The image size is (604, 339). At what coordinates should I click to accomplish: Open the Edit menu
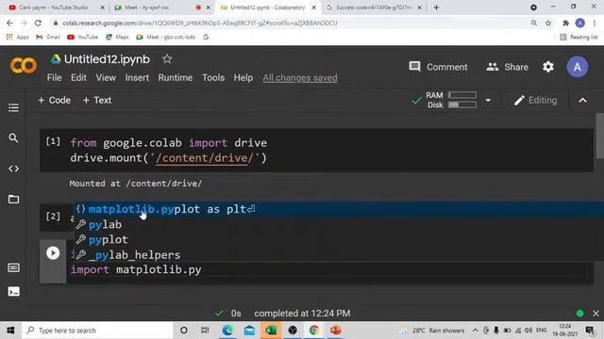(x=78, y=77)
